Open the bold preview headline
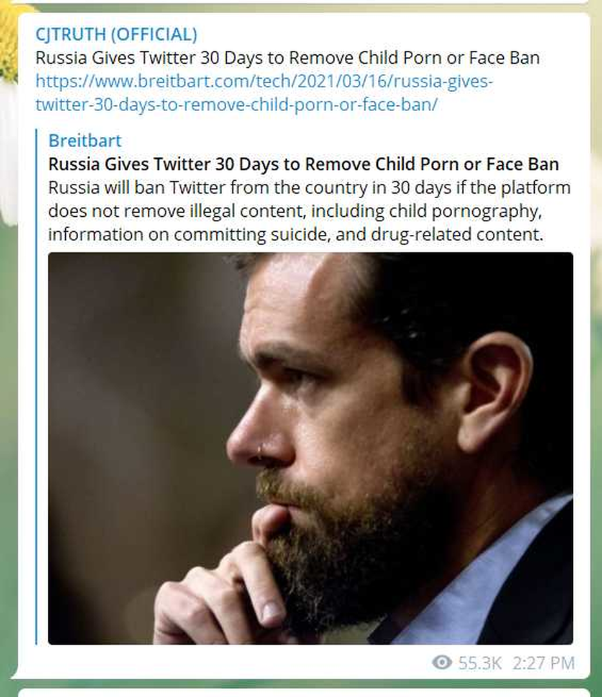 [x=304, y=164]
